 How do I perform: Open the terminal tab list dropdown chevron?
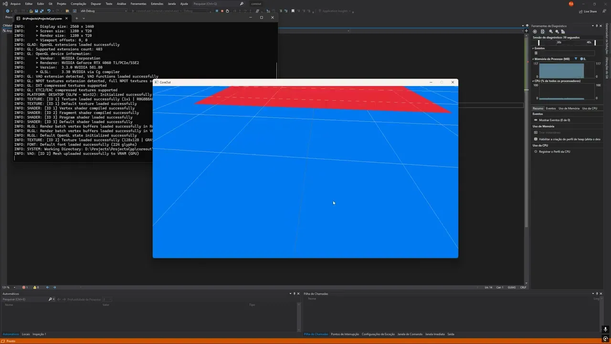[84, 18]
